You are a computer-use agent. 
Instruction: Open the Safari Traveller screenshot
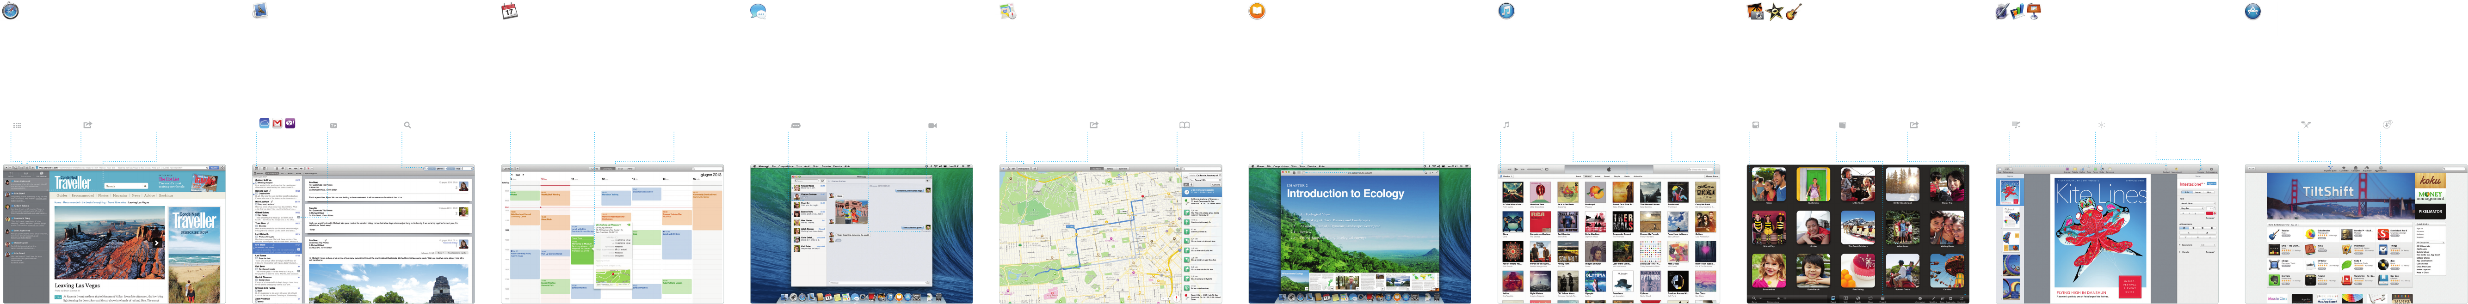(114, 234)
